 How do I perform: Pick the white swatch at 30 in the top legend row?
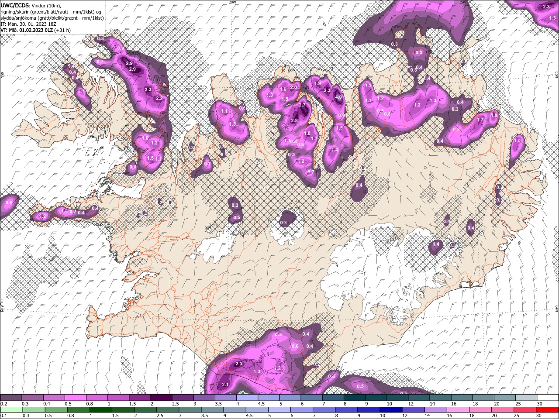click(x=548, y=398)
